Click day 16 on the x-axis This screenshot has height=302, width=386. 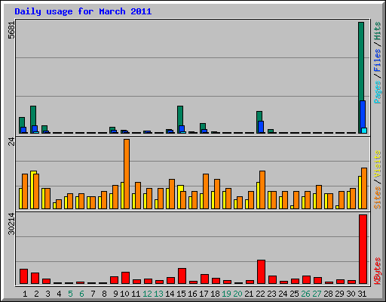[x=192, y=294]
